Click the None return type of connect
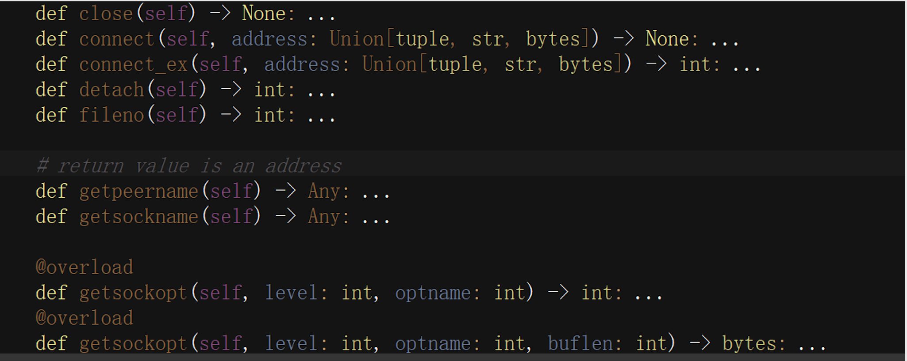The width and height of the screenshot is (907, 361). point(667,39)
